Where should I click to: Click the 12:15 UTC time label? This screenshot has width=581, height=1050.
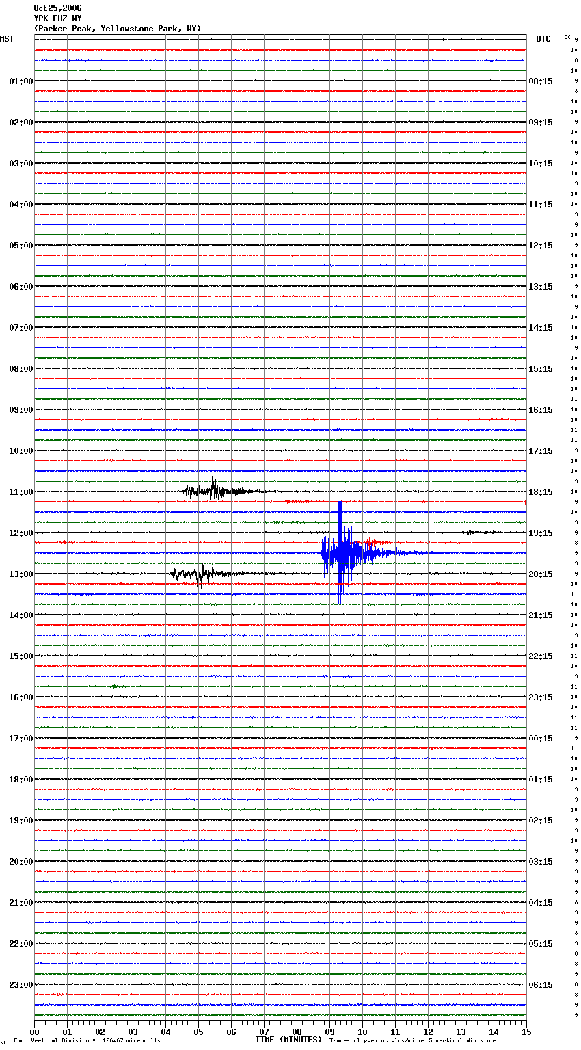point(541,246)
